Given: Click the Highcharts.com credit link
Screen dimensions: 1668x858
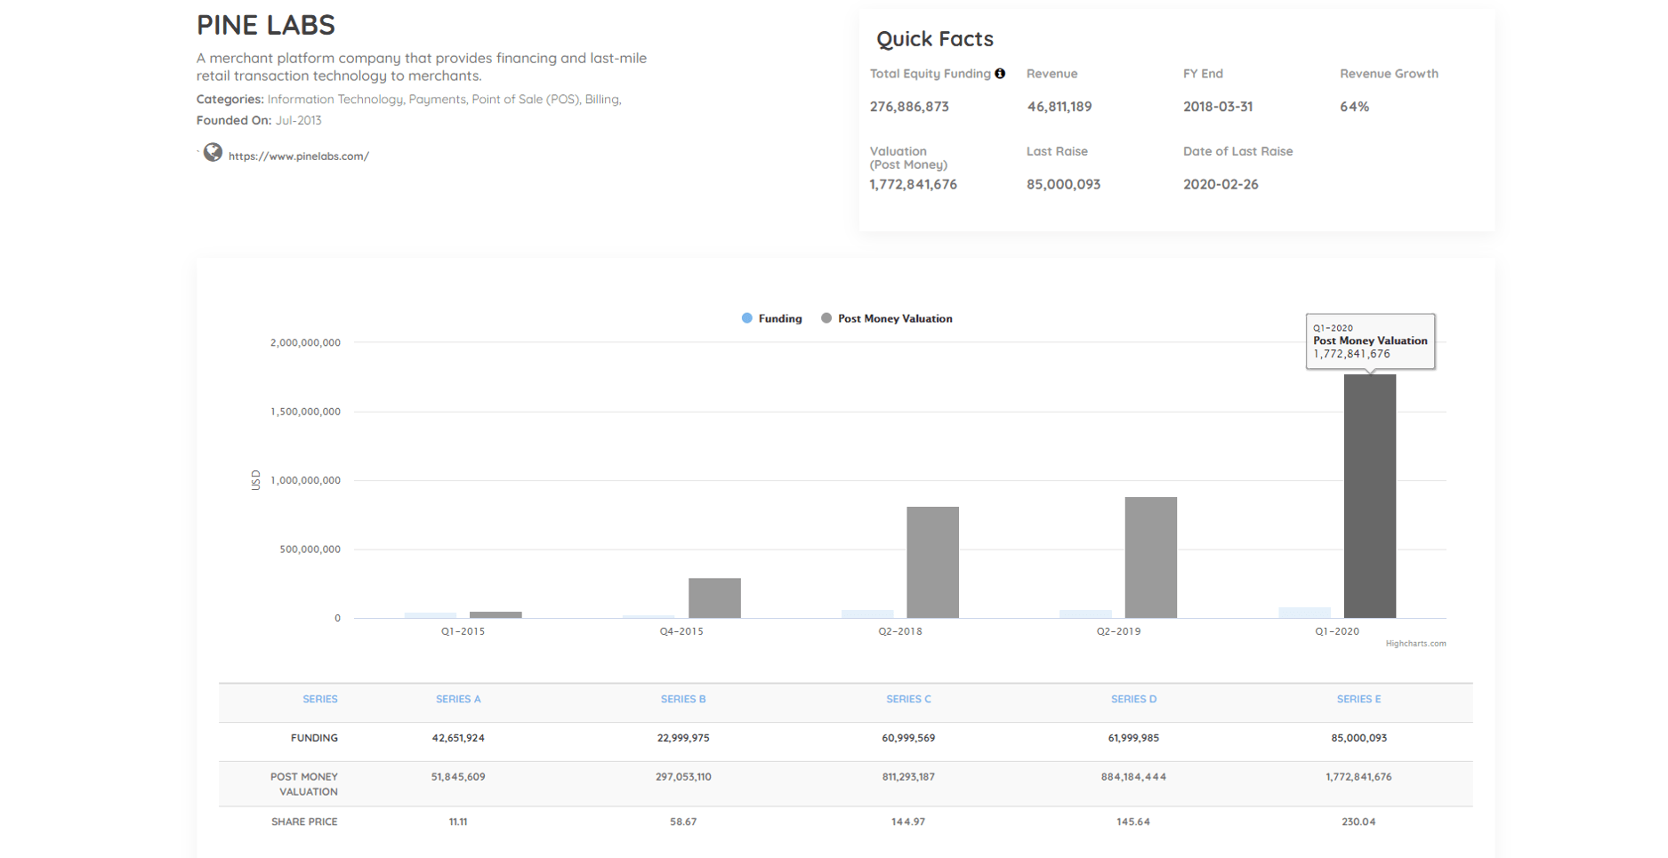Looking at the screenshot, I should click(1415, 644).
